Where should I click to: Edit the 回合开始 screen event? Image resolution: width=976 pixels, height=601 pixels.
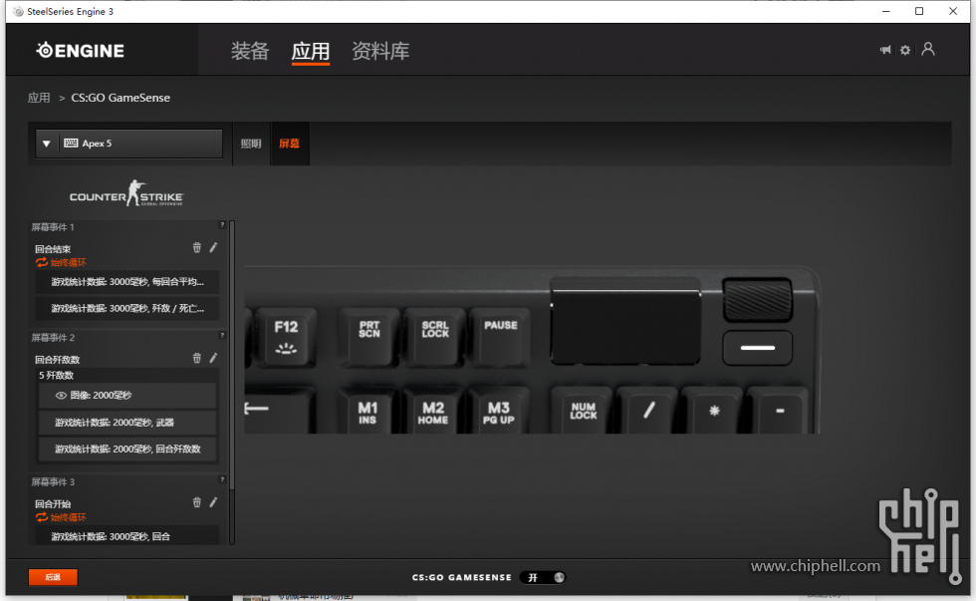pyautogui.click(x=213, y=502)
